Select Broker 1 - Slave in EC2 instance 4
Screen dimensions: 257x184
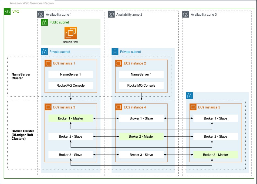tap(141, 118)
